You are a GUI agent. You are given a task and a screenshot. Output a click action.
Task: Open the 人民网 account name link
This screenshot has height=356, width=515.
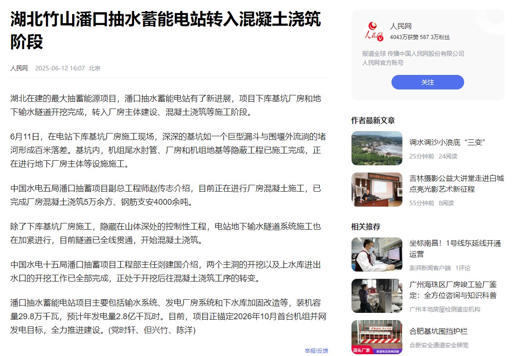pyautogui.click(x=401, y=26)
